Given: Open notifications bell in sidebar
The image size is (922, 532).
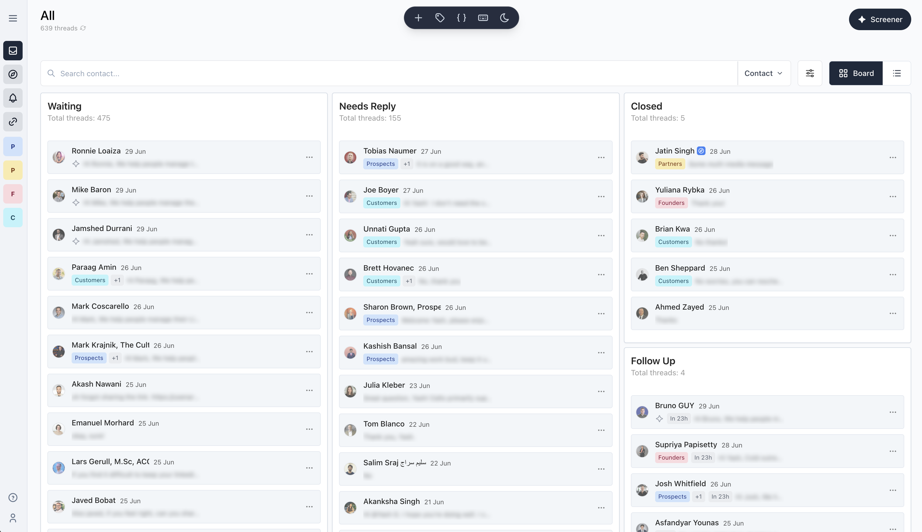Looking at the screenshot, I should [13, 98].
